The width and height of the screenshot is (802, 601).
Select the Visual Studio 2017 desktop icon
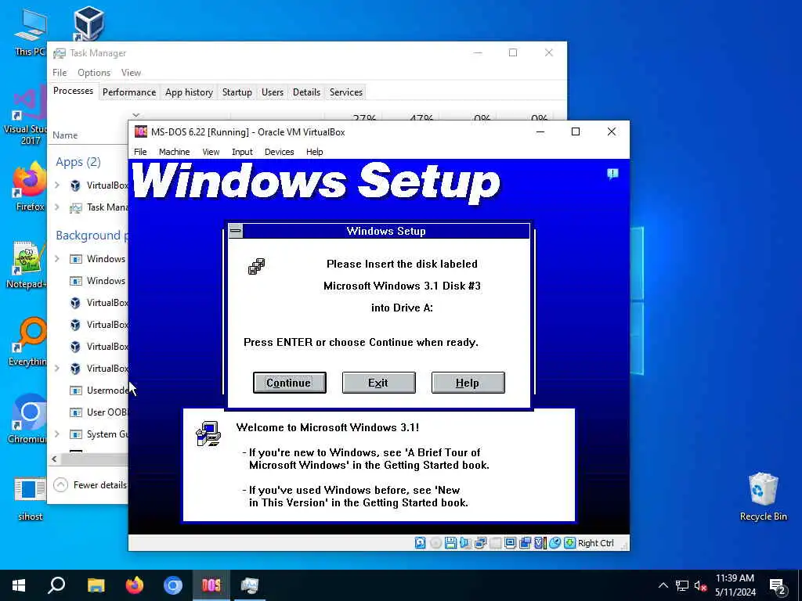[x=26, y=116]
